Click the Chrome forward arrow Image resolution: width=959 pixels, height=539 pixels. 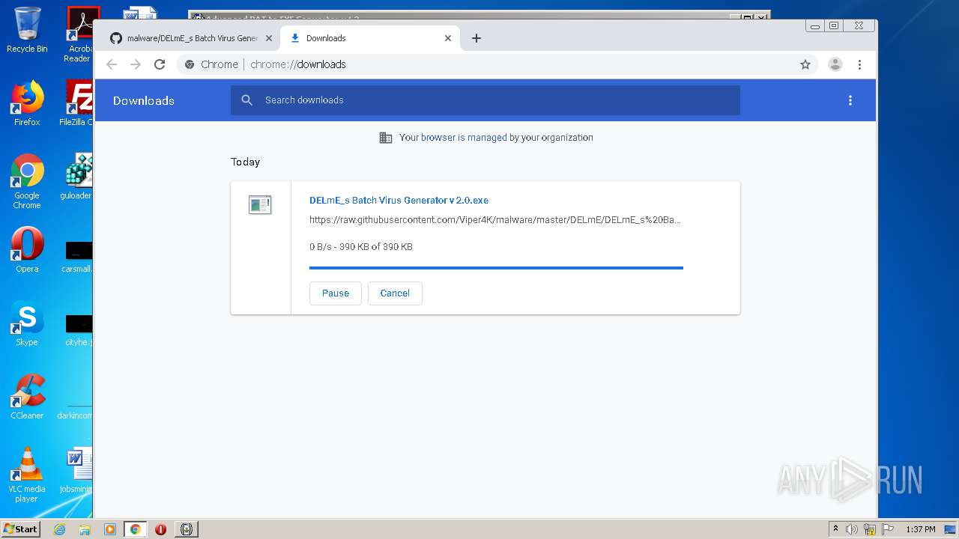(x=136, y=64)
